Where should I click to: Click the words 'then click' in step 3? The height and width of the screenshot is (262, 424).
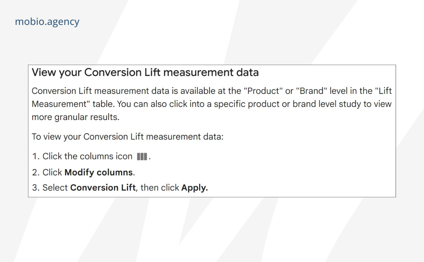click(160, 188)
